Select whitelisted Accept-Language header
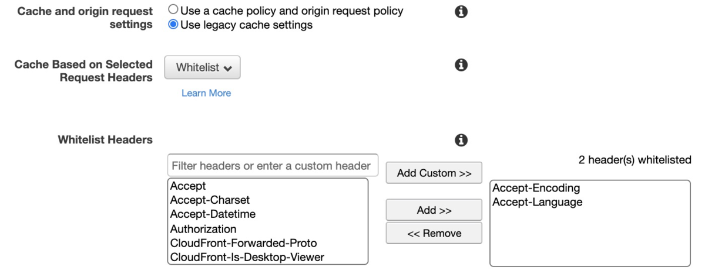This screenshot has width=705, height=277. 538,203
